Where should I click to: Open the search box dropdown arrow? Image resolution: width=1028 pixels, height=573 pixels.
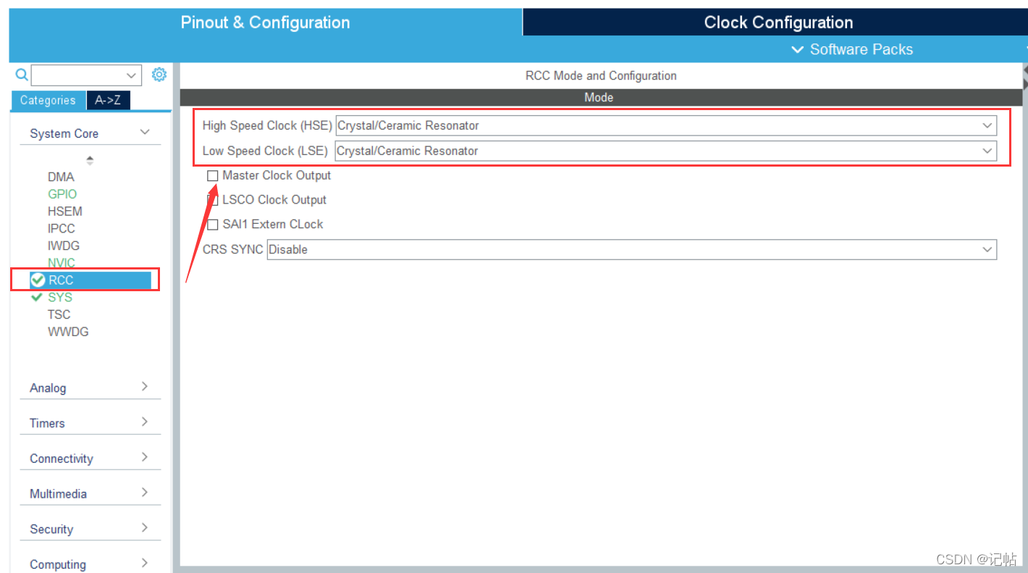(131, 75)
